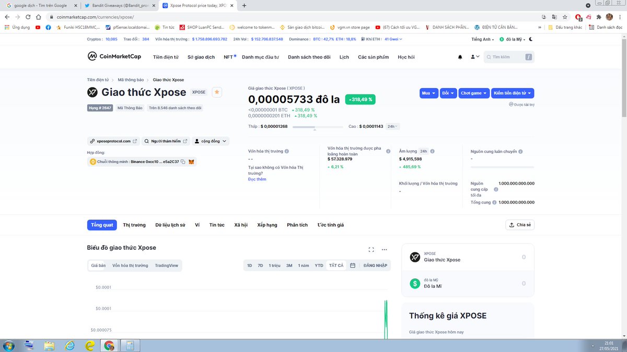The image size is (627, 352).
Task: Open new browser tab
Action: pos(245,5)
